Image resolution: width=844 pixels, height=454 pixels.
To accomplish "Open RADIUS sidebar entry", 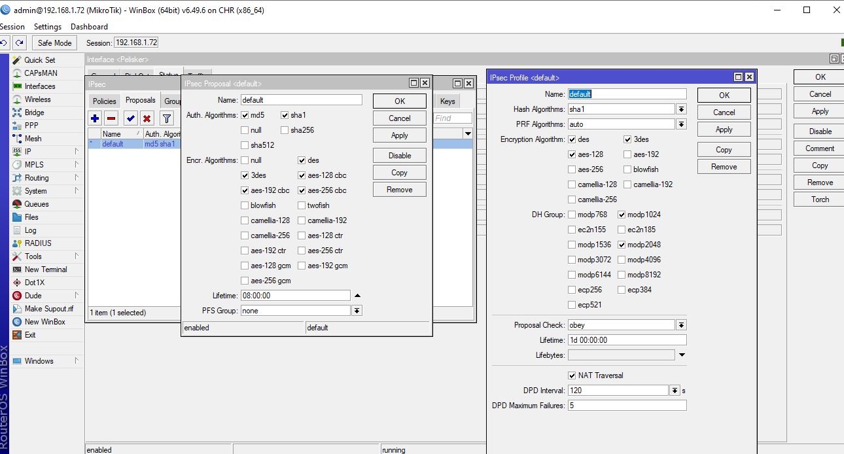I will click(38, 243).
